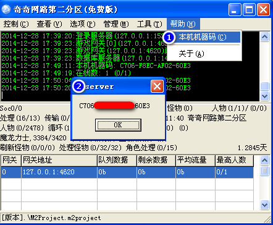The width and height of the screenshot is (273, 225).
Task: Click the 人物(0/2478) status text
Action: click(x=22, y=128)
